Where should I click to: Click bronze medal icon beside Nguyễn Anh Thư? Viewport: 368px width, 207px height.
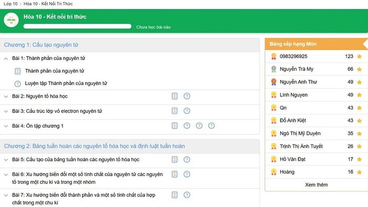coord(274,82)
